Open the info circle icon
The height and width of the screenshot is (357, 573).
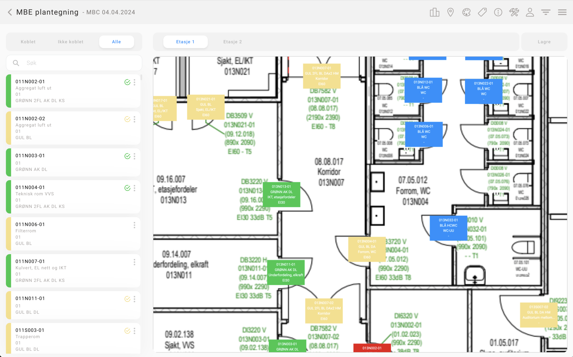(x=498, y=12)
